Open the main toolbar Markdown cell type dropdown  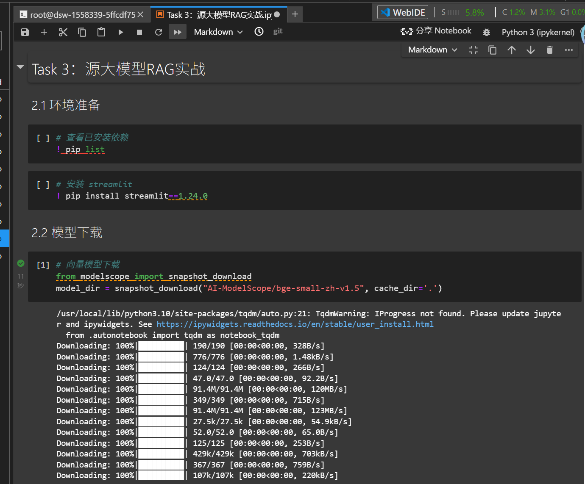coord(218,32)
